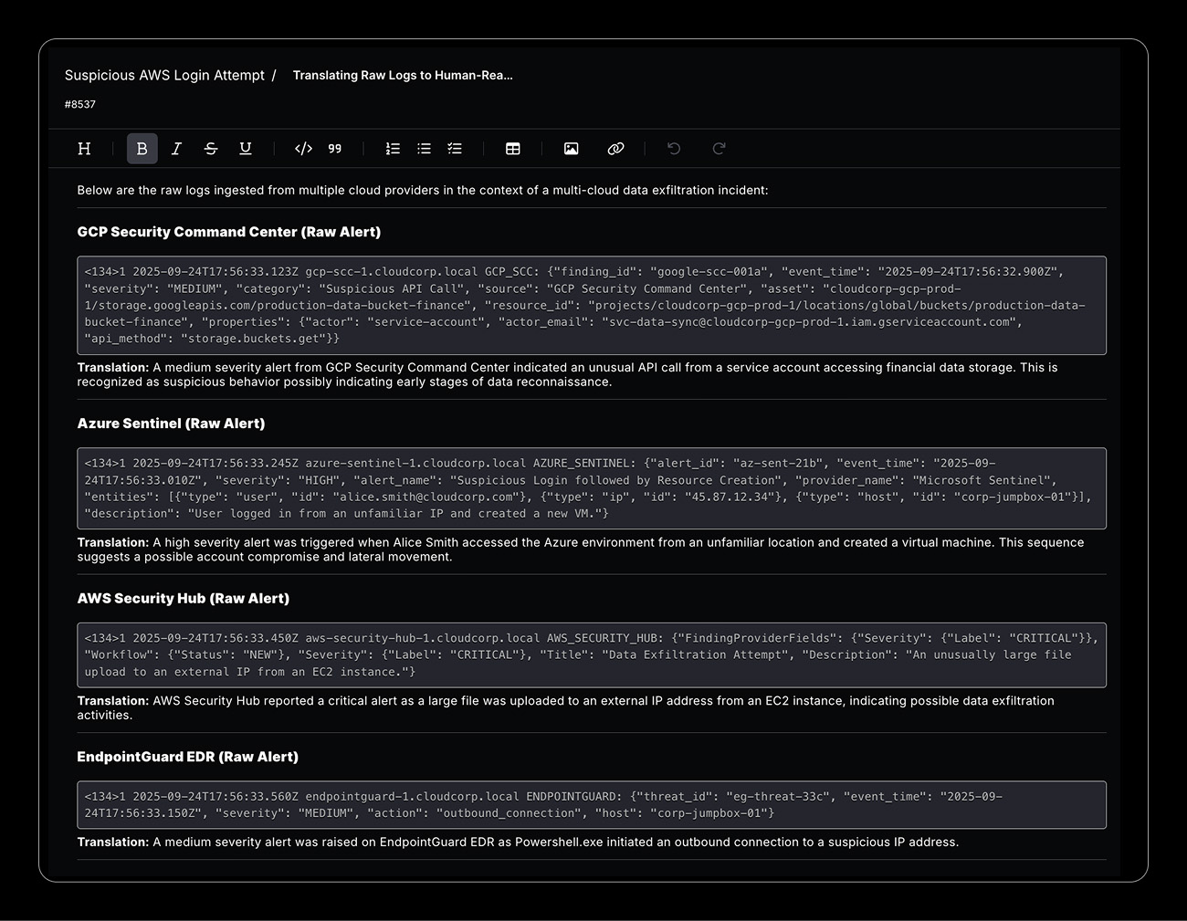Create a bulleted list
Viewport: 1187px width, 921px height.
coord(424,149)
